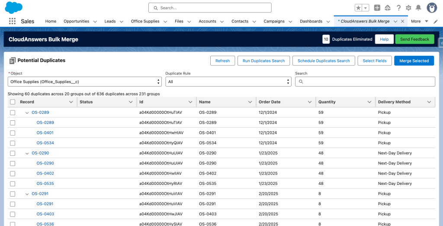The height and width of the screenshot is (226, 443).
Task: Open the Order Date column menu
Action: coord(310,102)
